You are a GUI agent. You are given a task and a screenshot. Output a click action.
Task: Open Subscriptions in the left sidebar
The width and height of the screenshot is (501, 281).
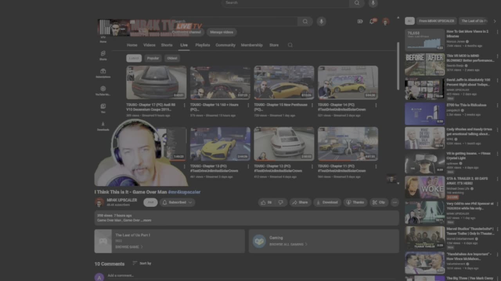[103, 73]
